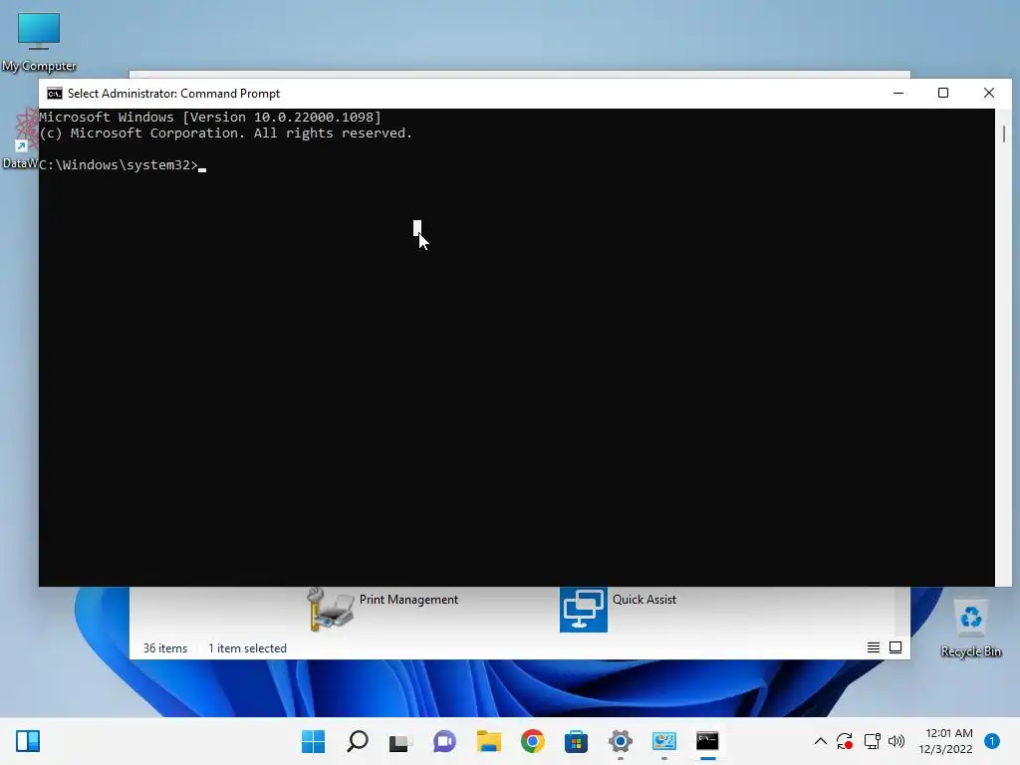Select Quick Assist in the background window
The height and width of the screenshot is (765, 1020).
(x=618, y=610)
